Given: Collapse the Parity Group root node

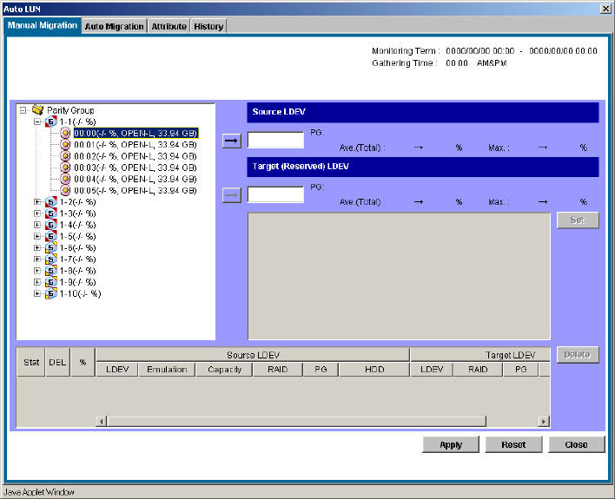Looking at the screenshot, I should click(x=23, y=110).
